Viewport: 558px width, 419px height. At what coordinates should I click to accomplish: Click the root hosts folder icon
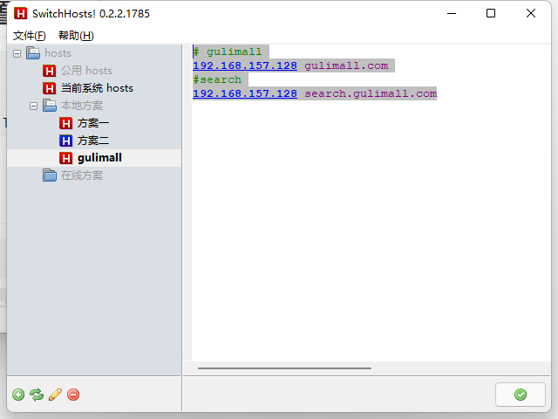[33, 53]
